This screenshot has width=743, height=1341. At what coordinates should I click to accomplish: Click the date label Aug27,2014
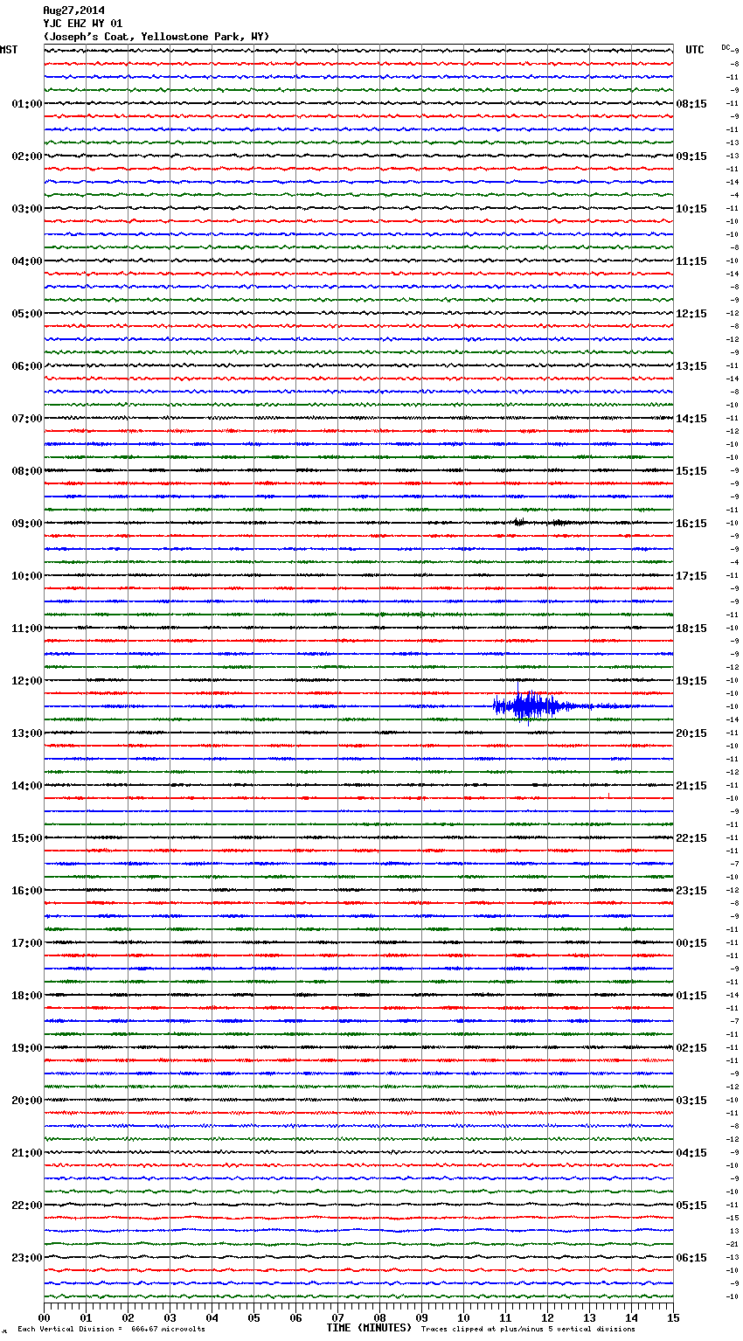point(73,10)
